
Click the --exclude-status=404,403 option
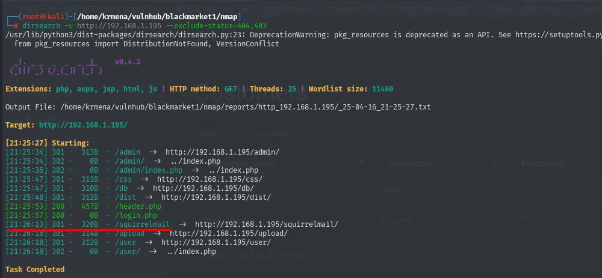(216, 26)
